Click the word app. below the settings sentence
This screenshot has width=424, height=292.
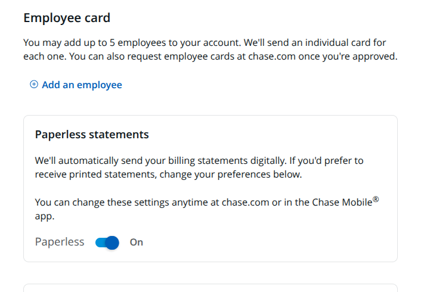pyautogui.click(x=45, y=216)
